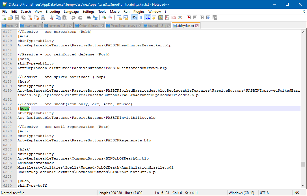Image resolution: width=307 pixels, height=196 pixels.
Task: Click the Close All toolbar icon
Action: (36, 18)
